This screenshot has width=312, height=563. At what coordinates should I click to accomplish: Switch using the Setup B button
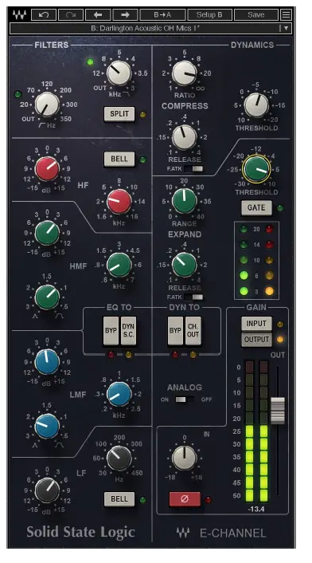tap(209, 14)
